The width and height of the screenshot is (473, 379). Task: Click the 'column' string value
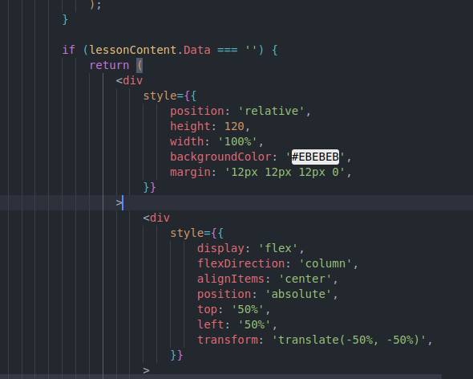coord(325,263)
